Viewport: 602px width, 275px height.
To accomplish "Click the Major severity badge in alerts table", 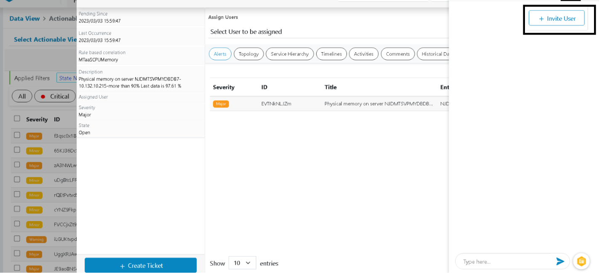I will pos(221,104).
